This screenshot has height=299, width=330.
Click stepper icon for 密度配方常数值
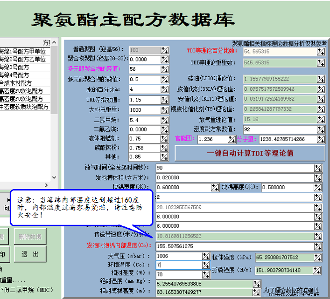[x=321, y=129]
